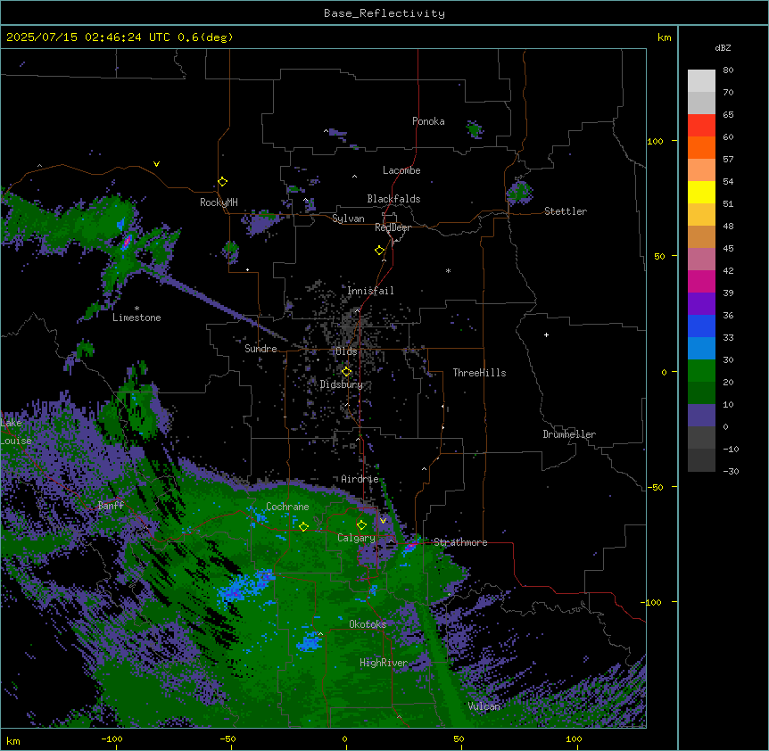Click the yellow diamond marker above Calgary

(361, 525)
